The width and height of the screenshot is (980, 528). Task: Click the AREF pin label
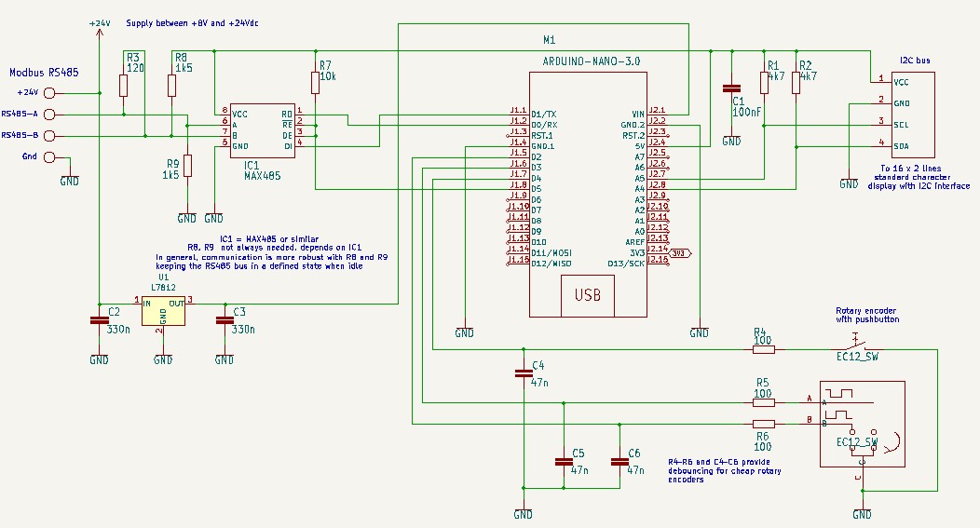pyautogui.click(x=635, y=242)
